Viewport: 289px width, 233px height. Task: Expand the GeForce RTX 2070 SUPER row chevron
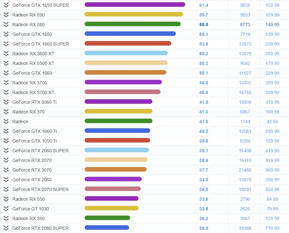[x=6, y=189]
